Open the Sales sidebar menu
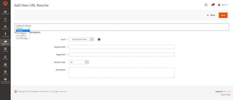This screenshot has height=100, width=233. pos(5,20)
